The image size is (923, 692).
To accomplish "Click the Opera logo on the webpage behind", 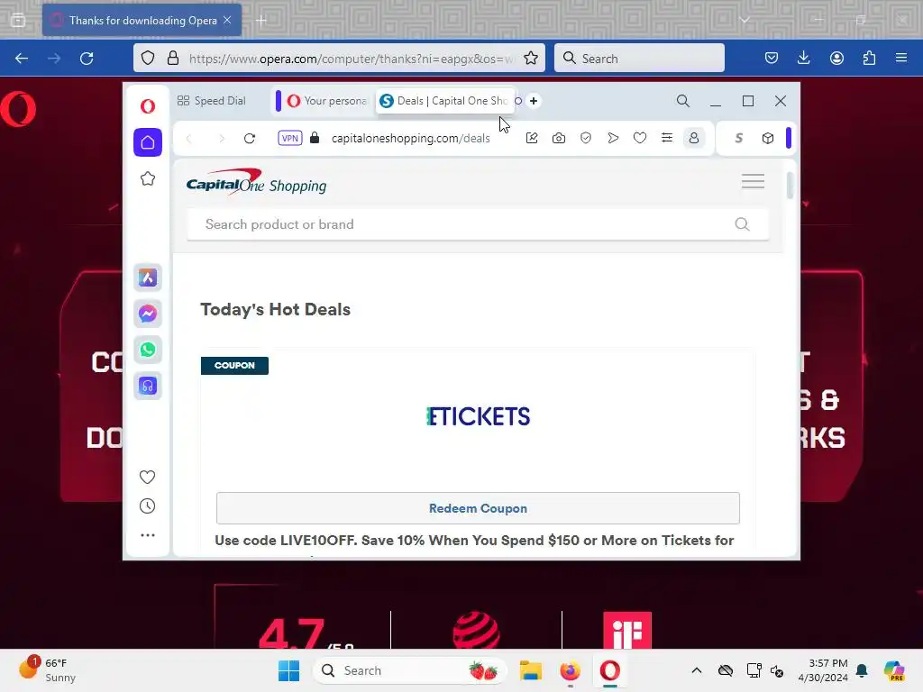I will pyautogui.click(x=18, y=109).
